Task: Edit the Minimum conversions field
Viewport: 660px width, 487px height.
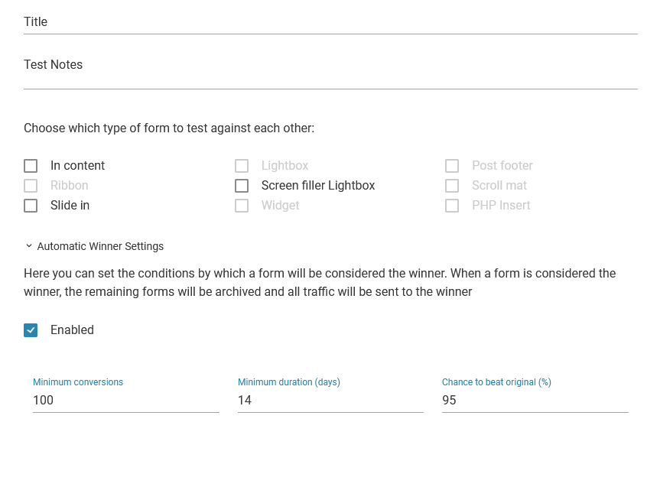Action: [x=125, y=401]
